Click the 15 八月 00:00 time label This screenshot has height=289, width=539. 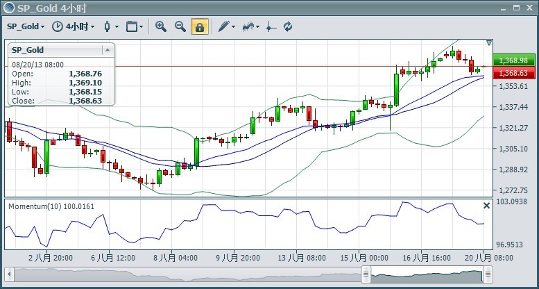click(364, 258)
